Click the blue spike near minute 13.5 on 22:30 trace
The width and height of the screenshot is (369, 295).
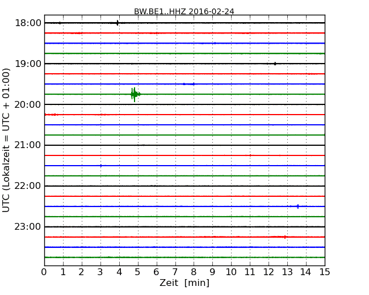click(298, 206)
